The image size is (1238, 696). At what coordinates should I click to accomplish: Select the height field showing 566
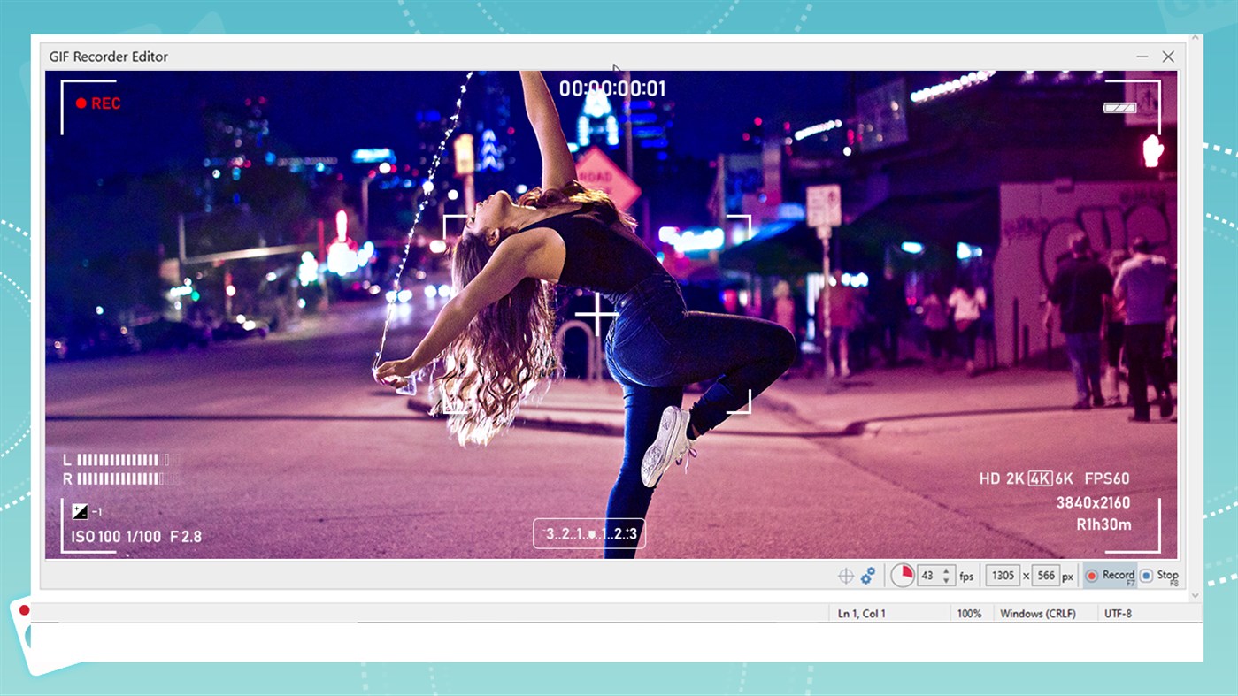tap(1046, 576)
